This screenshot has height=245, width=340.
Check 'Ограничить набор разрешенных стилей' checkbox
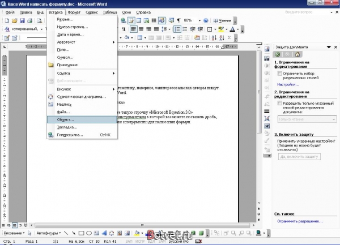(x=280, y=74)
